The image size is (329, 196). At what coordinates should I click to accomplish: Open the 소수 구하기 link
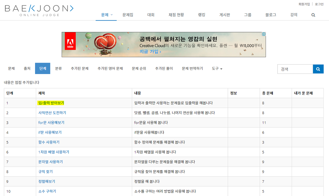pyautogui.click(x=47, y=191)
